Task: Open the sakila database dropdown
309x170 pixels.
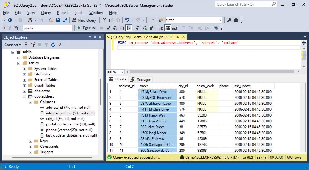Action: 70,28
